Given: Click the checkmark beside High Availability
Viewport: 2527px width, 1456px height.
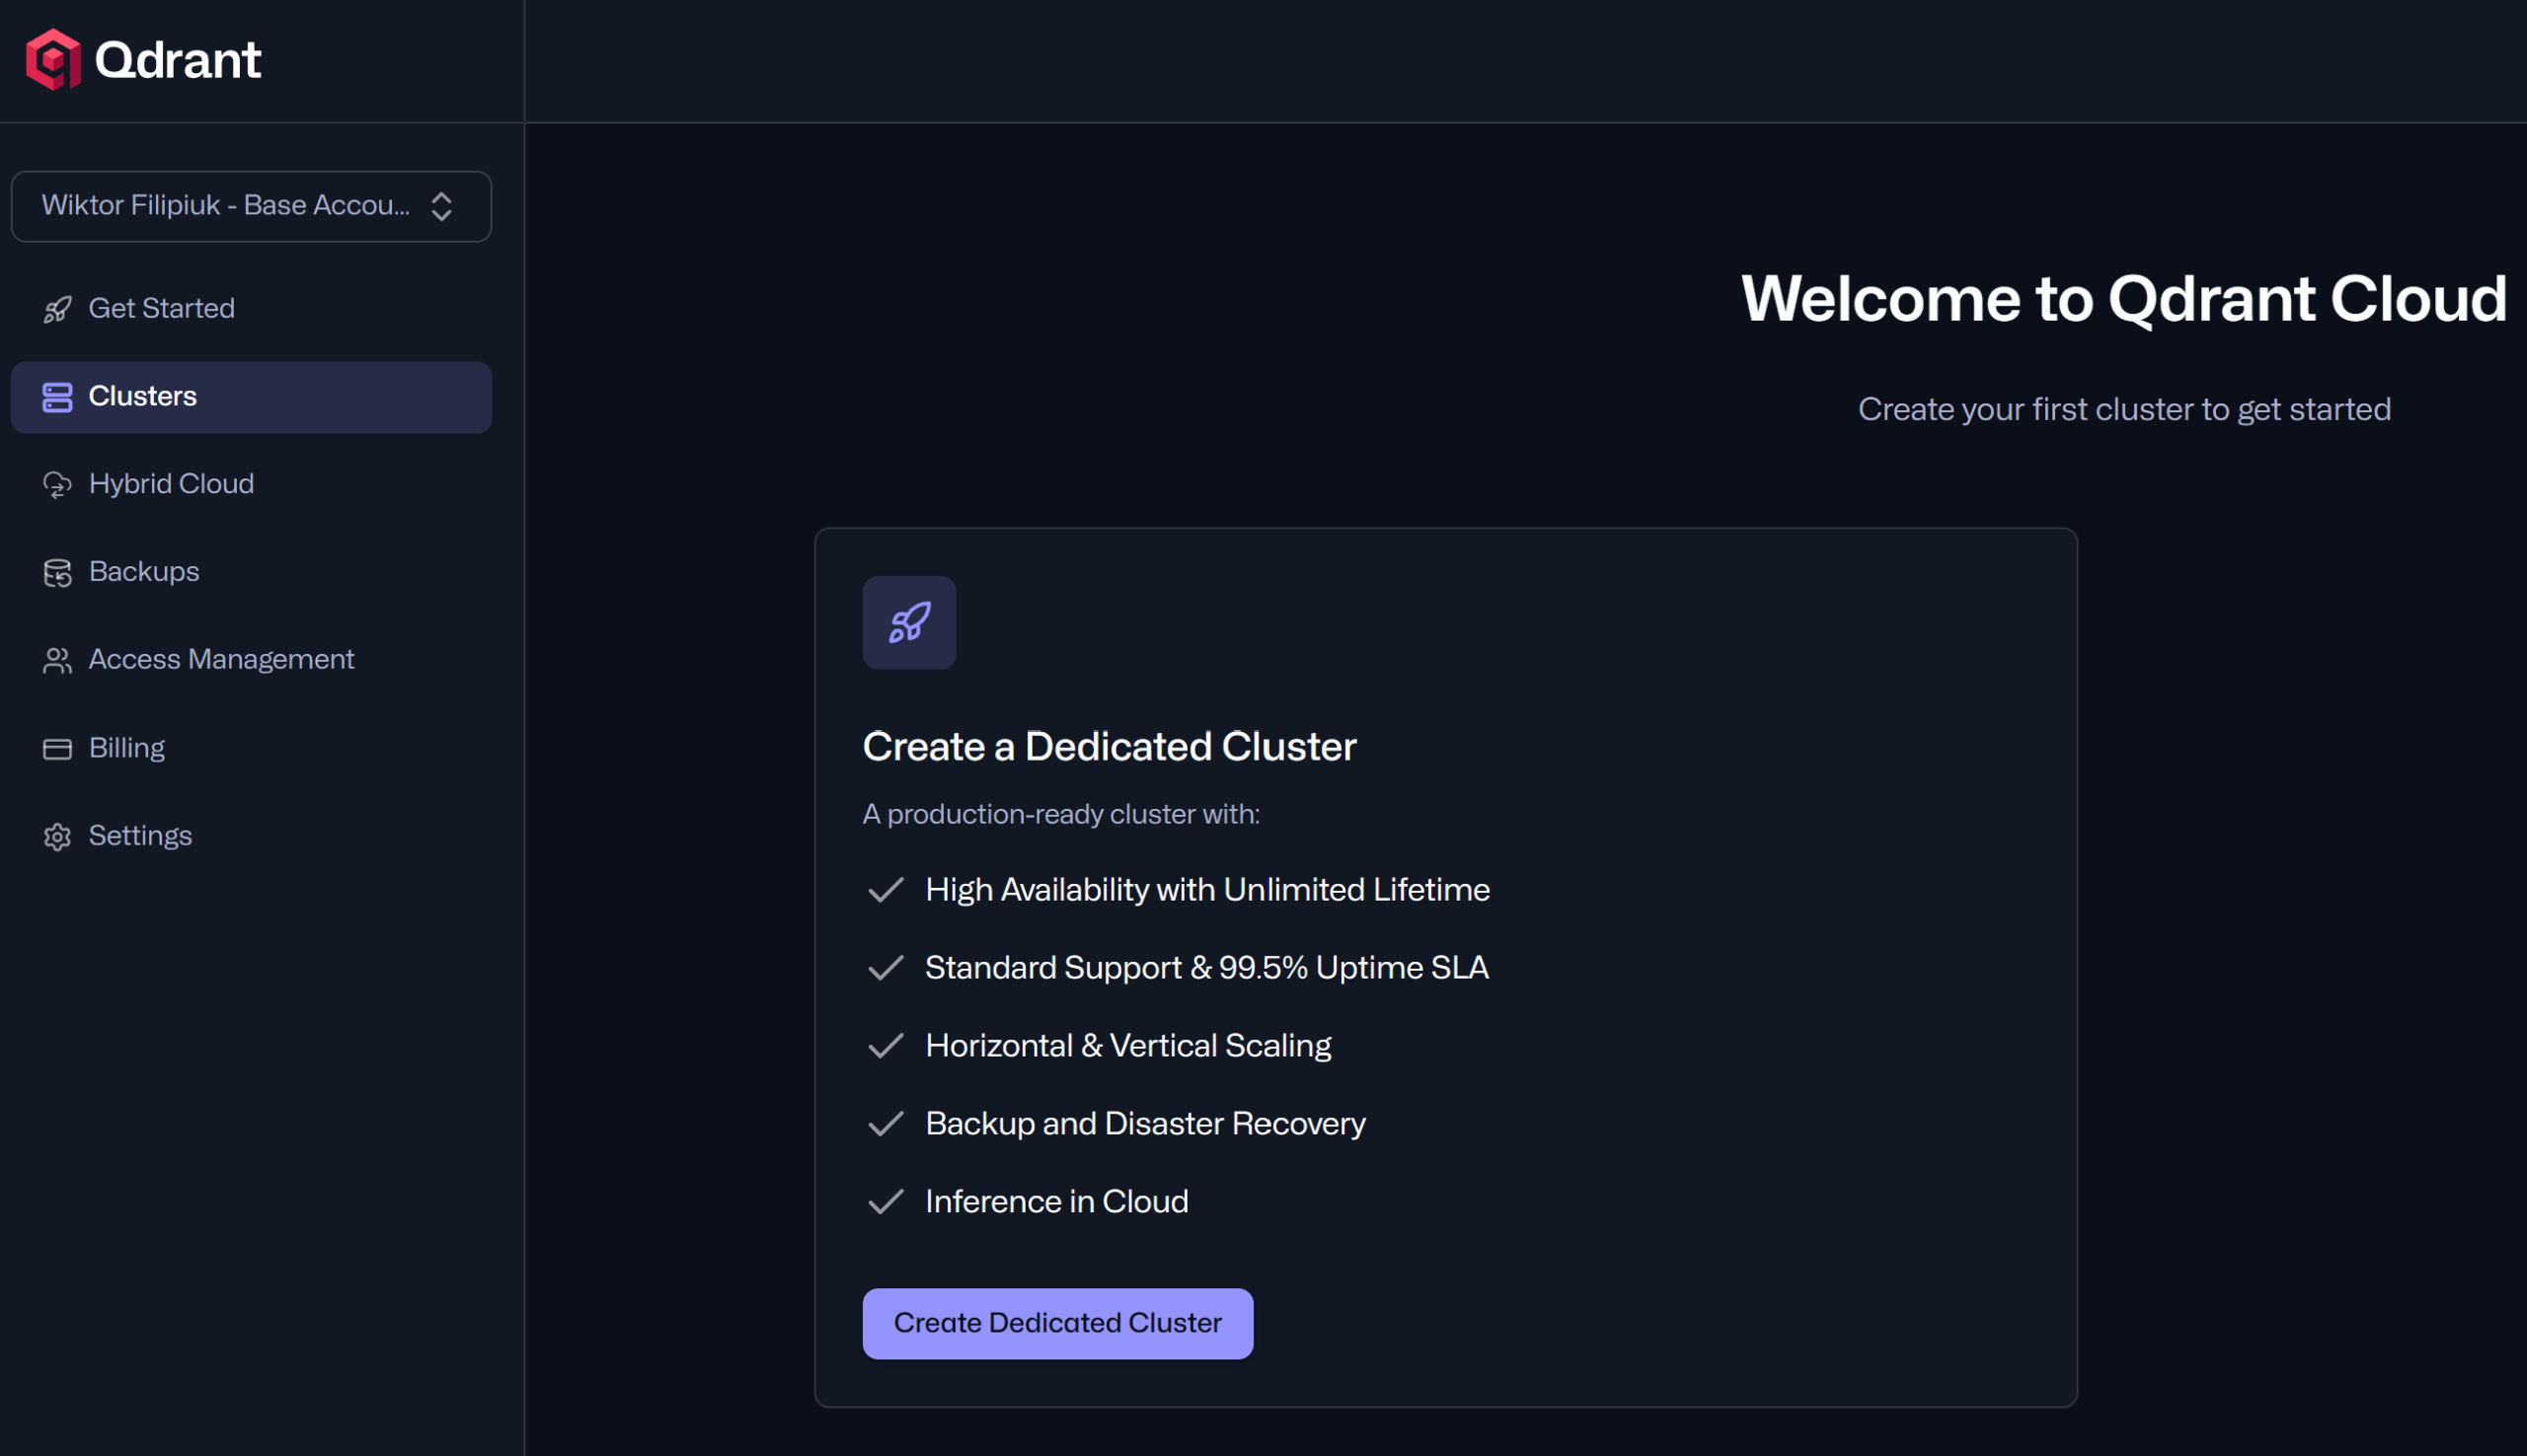Looking at the screenshot, I should (885, 890).
